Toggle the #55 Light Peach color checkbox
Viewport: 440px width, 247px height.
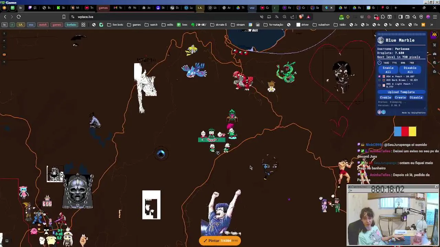(379, 85)
